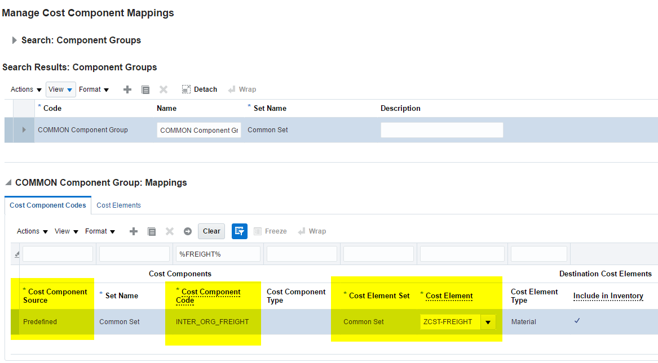Screen dimensions: 658x363
Task: Expand the COMMON Component Group row
Action: [24, 130]
